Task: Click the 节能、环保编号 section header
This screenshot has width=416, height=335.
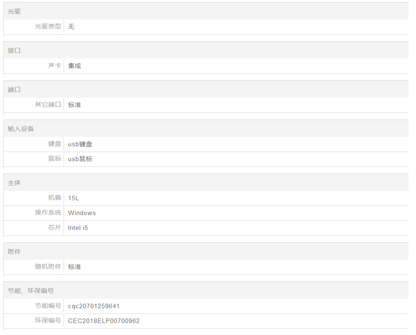Action: click(x=31, y=291)
